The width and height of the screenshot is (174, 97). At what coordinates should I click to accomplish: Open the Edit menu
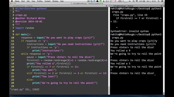pos(28,1)
